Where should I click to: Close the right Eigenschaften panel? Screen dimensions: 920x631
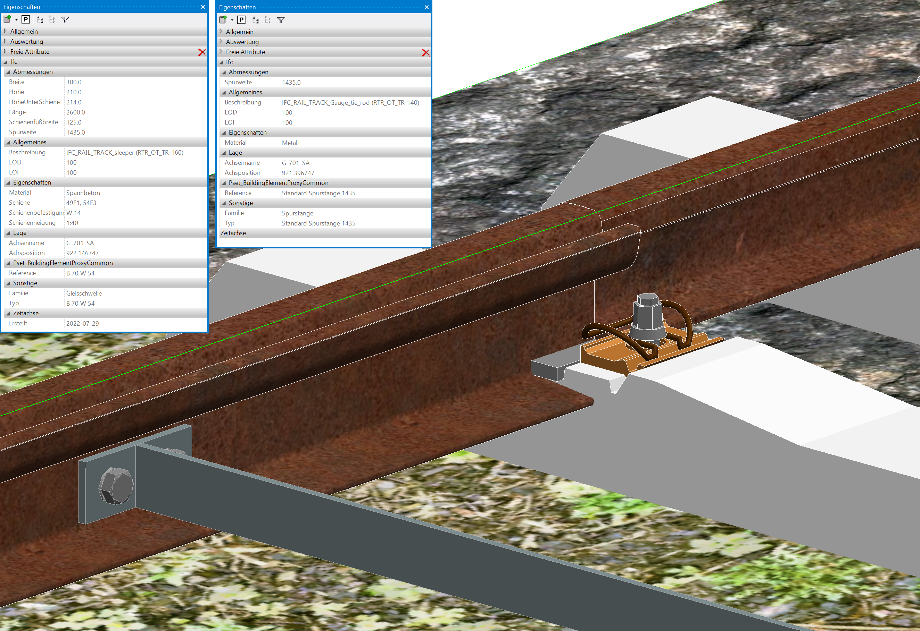(x=426, y=7)
